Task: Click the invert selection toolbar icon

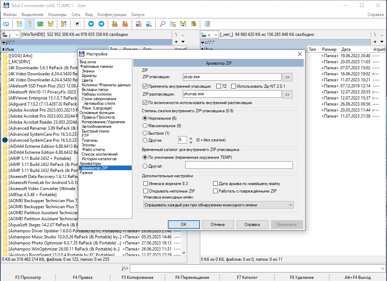Action: pos(77,24)
